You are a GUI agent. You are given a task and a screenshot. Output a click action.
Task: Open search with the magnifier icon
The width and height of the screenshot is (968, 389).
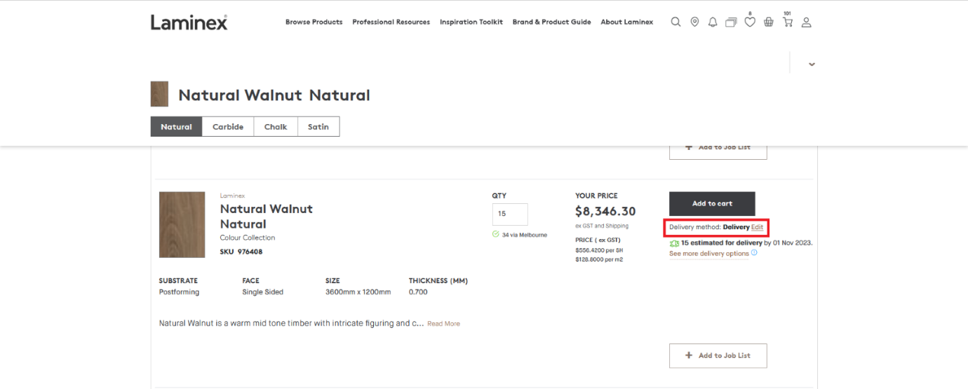point(675,22)
